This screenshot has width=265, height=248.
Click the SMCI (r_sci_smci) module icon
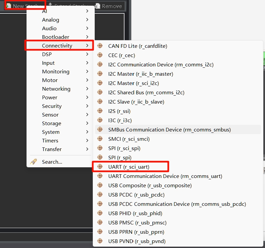[x=100, y=139]
